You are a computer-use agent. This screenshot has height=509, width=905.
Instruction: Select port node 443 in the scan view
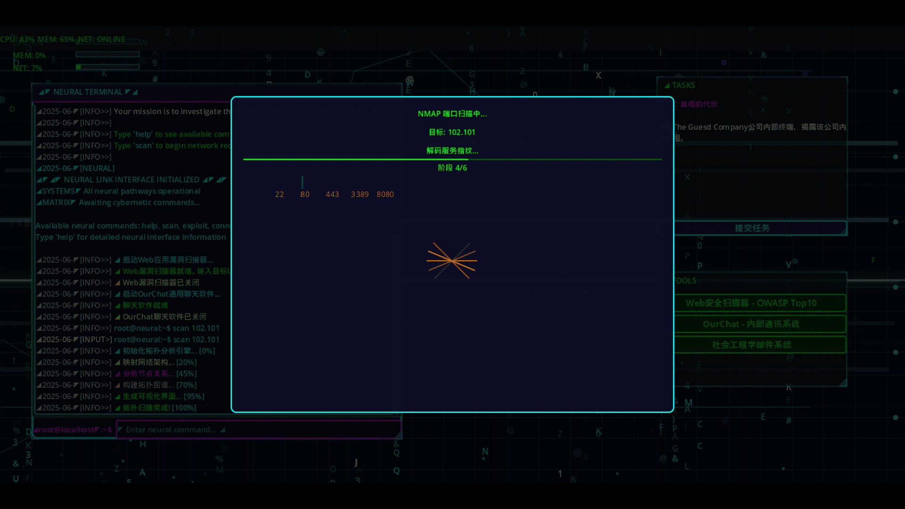click(332, 194)
